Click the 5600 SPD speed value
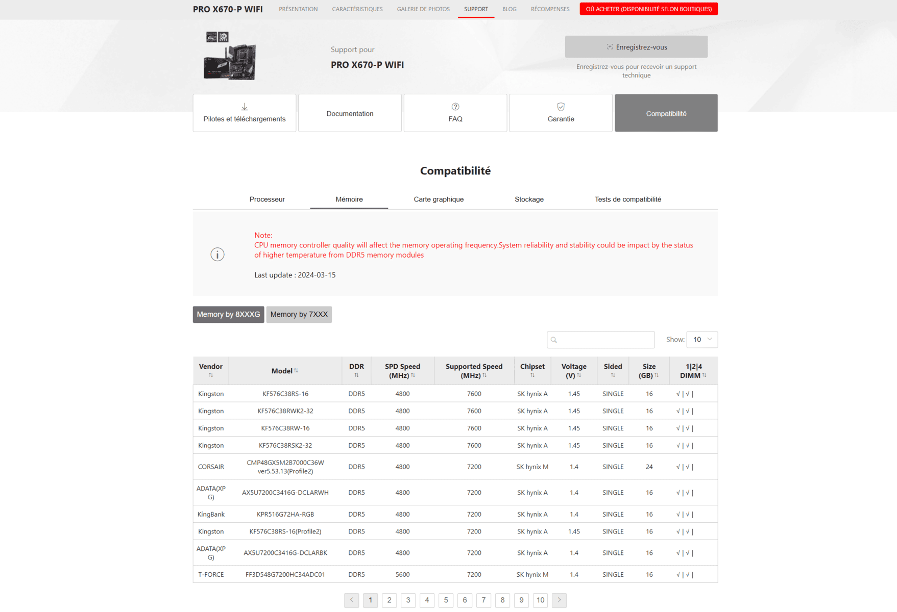 tap(402, 574)
